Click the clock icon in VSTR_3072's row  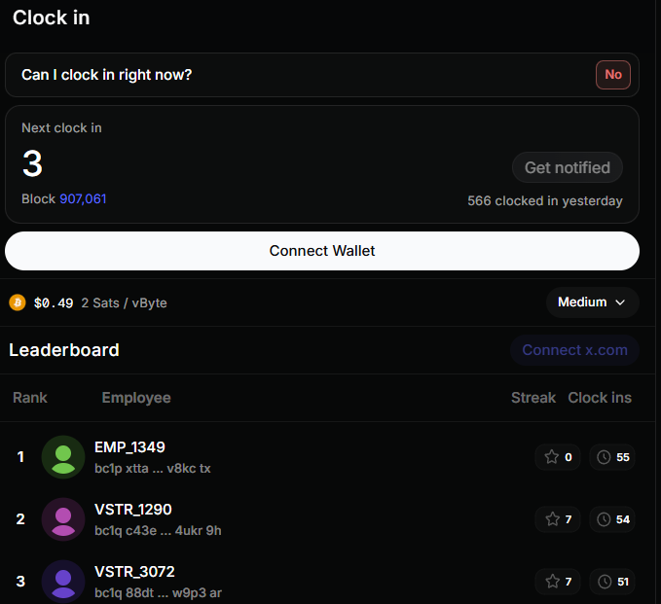coord(605,582)
